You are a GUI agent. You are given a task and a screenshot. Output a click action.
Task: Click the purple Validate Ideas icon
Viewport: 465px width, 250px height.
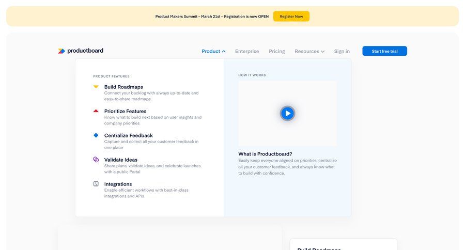[x=96, y=160]
